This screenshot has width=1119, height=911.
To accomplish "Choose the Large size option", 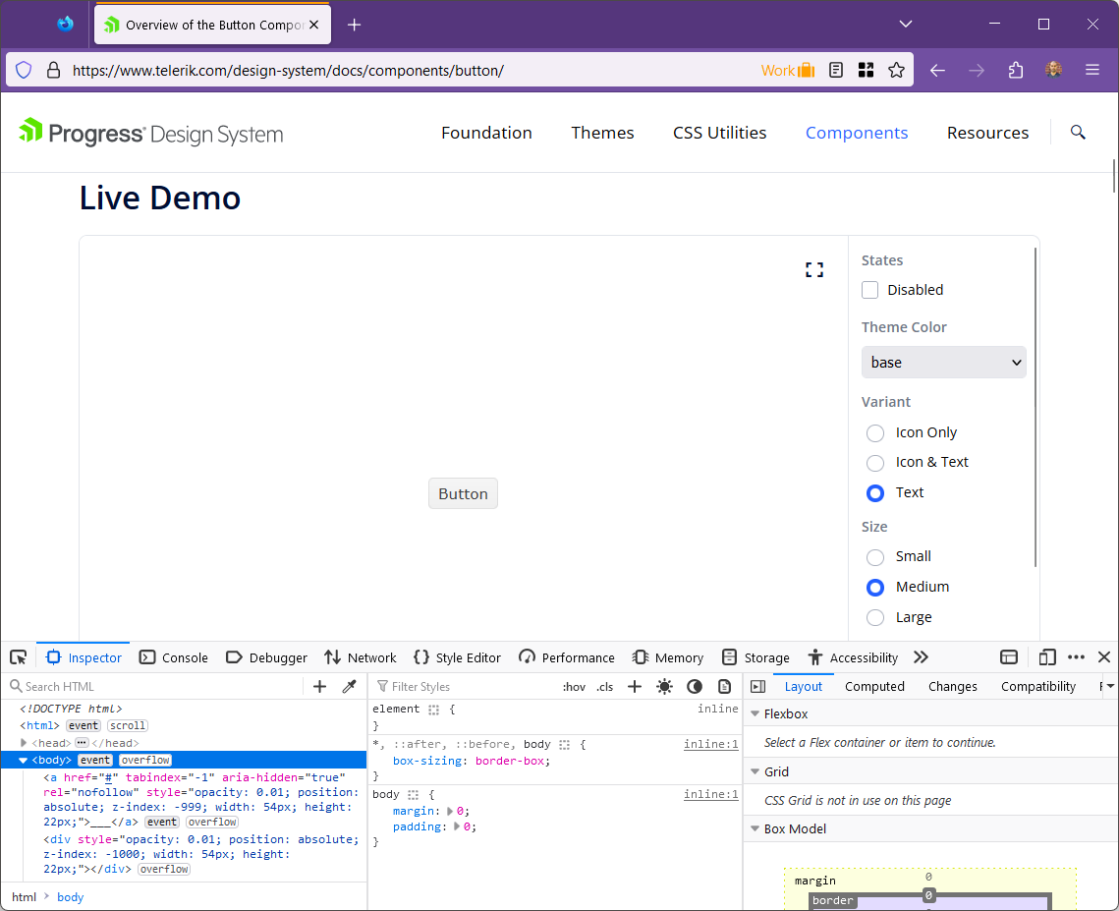I will [x=875, y=617].
